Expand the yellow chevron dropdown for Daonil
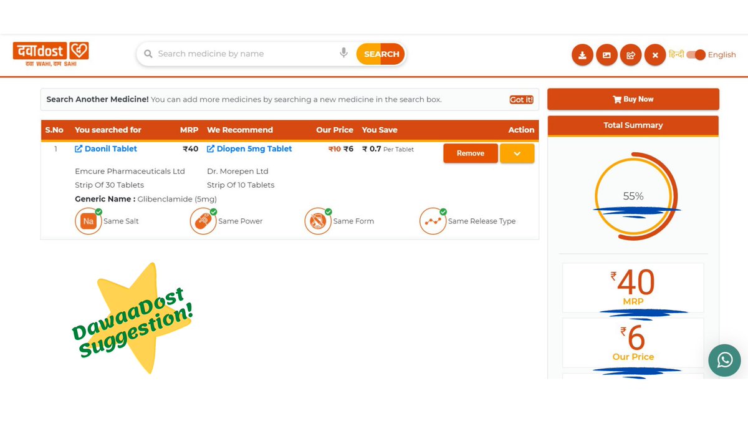The image size is (748, 421). [517, 153]
